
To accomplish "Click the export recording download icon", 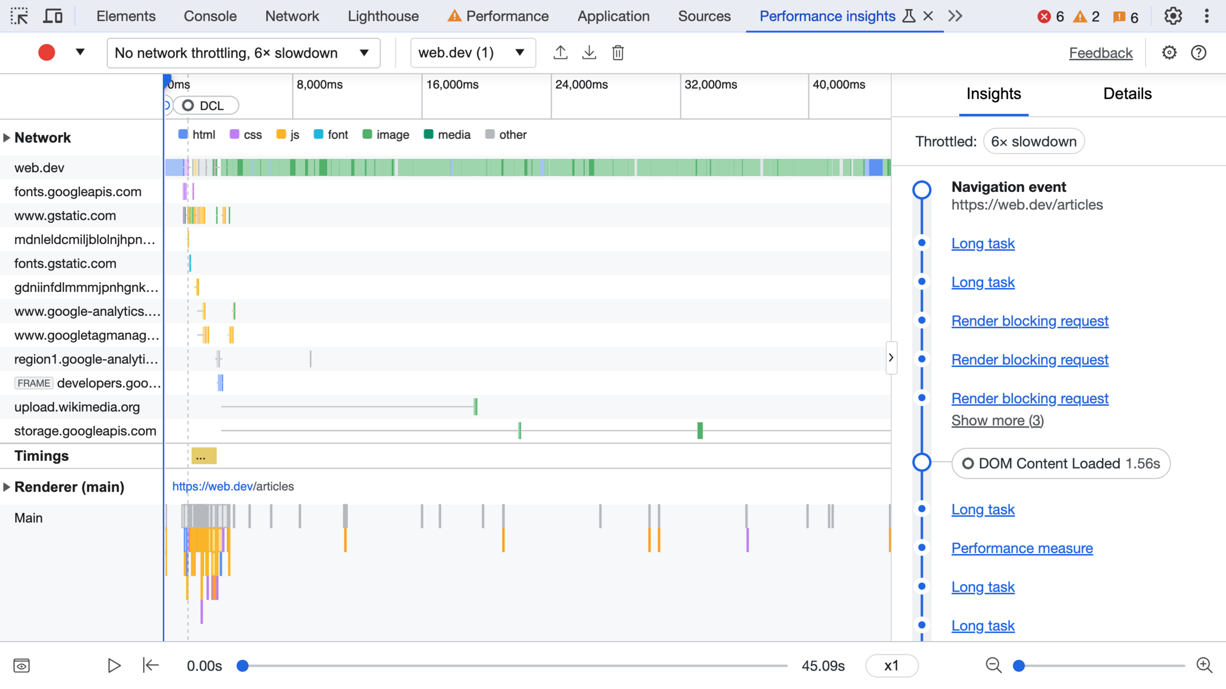I will (x=589, y=53).
